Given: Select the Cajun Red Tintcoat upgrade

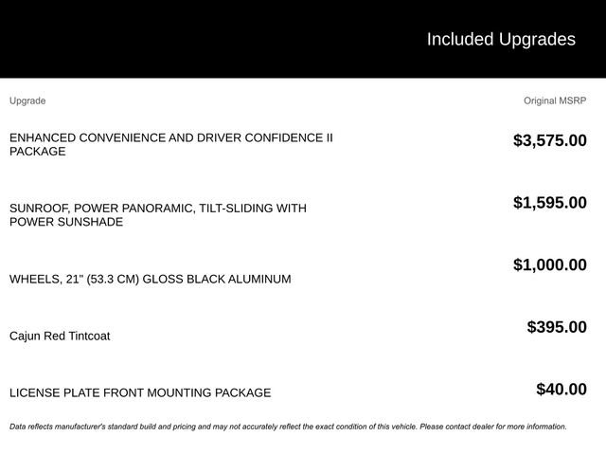Looking at the screenshot, I should pos(60,336).
